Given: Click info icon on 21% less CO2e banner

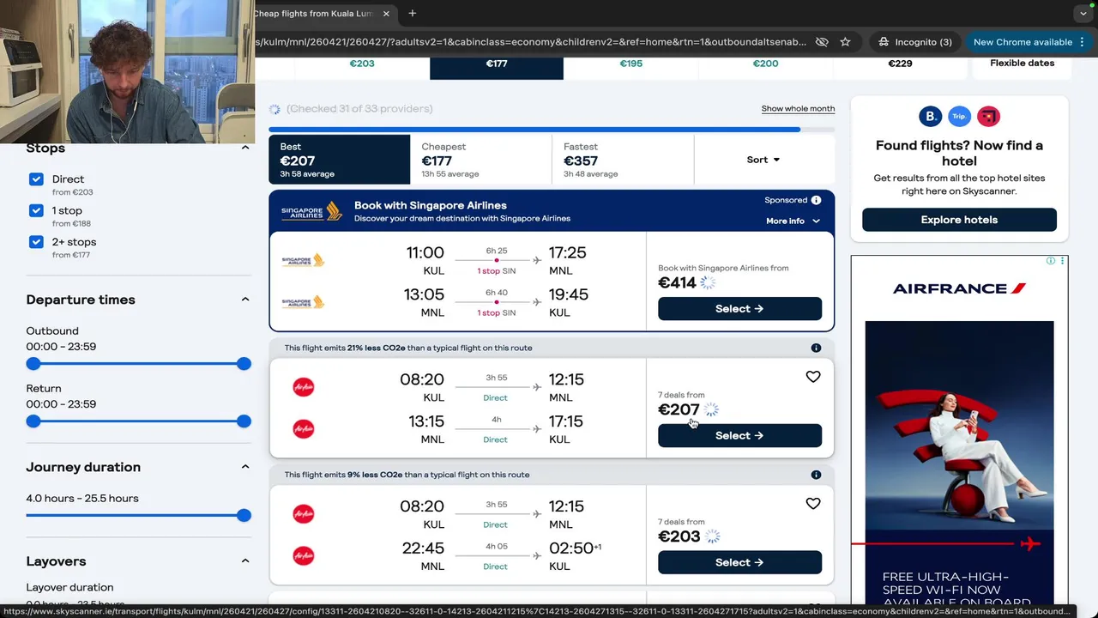Looking at the screenshot, I should pos(816,348).
